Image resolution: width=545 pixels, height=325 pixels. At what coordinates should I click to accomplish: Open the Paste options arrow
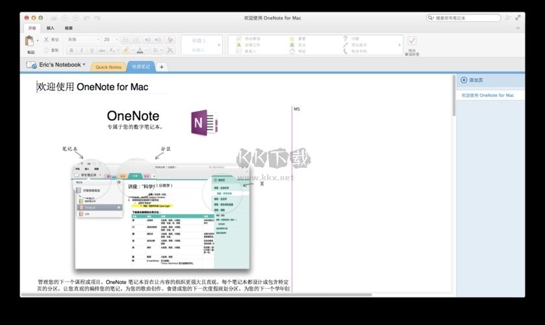click(x=38, y=40)
